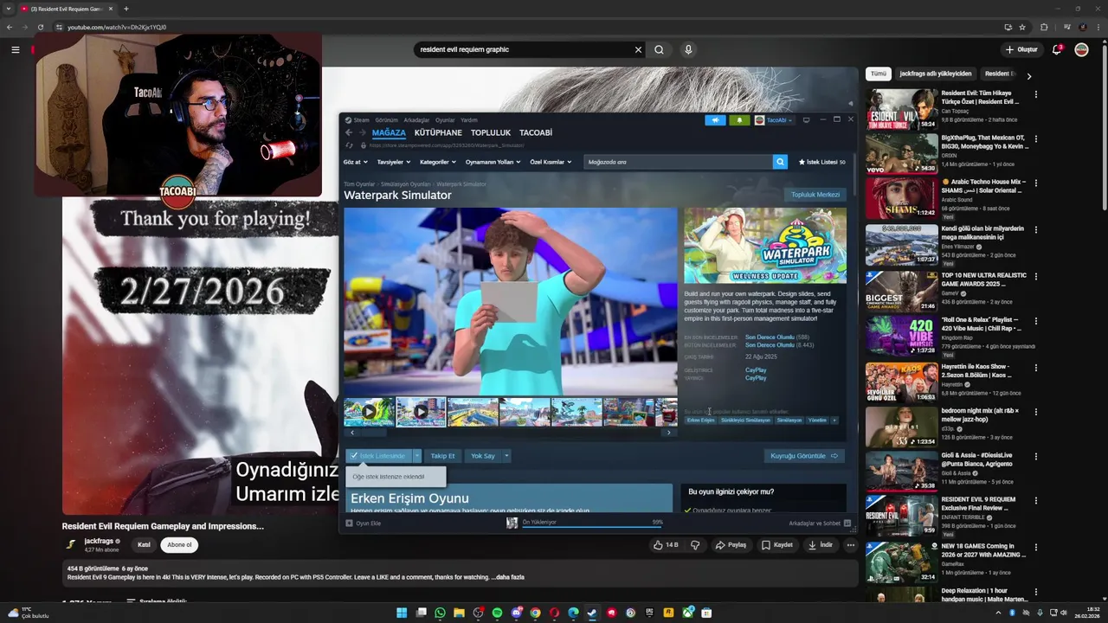
Task: Click Steam forward navigation arrow
Action: tap(362, 132)
